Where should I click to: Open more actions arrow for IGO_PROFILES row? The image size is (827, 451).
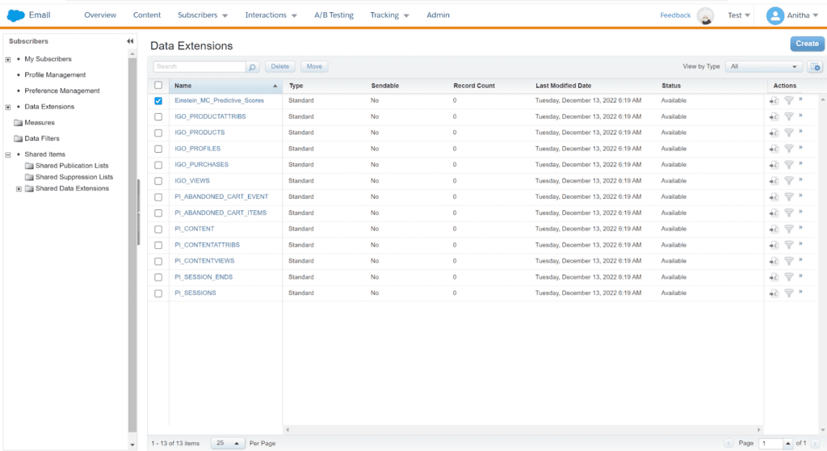(x=801, y=148)
